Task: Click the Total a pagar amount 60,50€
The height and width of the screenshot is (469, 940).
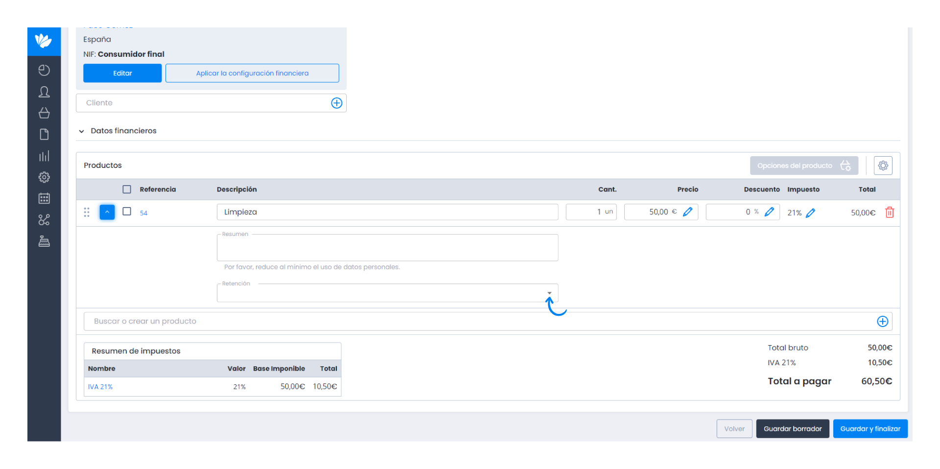Action: pos(876,381)
